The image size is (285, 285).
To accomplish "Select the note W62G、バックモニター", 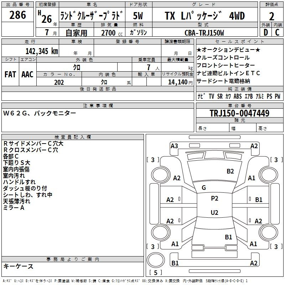I will [40, 113].
